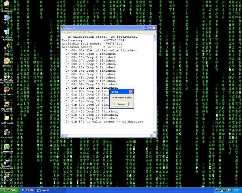
Task: Click the Aceptar button in Finish dialog
Action: click(x=122, y=104)
